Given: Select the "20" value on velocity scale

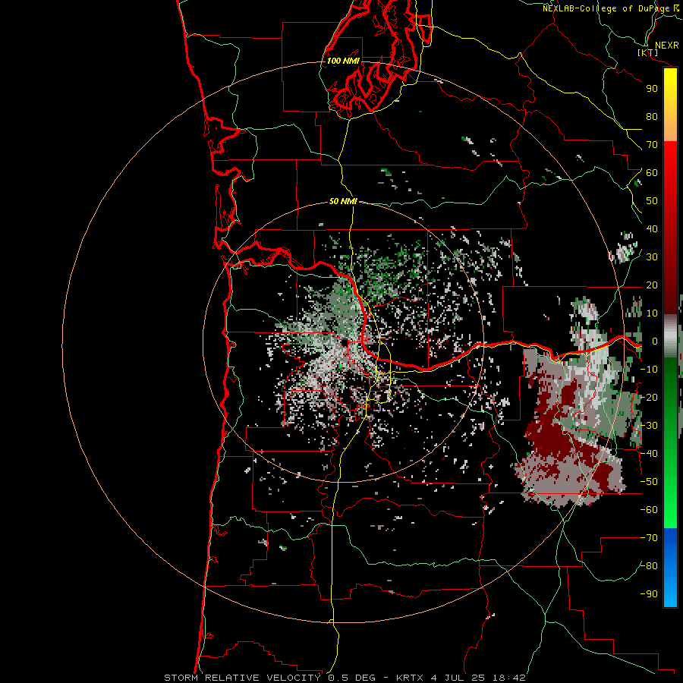Looking at the screenshot, I should click(x=652, y=285).
